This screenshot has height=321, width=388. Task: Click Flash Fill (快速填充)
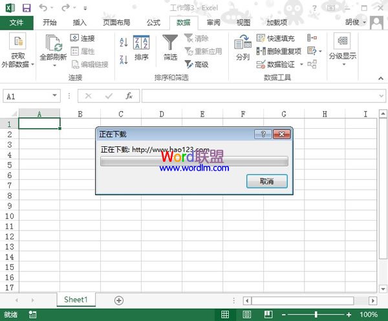tap(275, 38)
